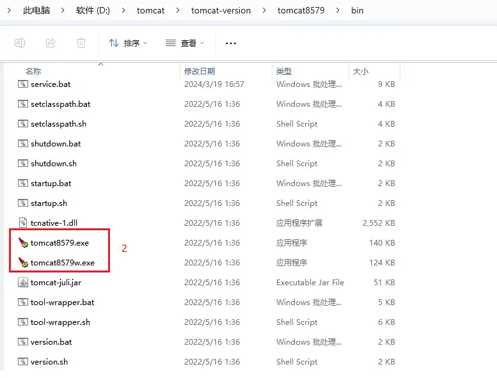The image size is (497, 378).
Task: Select the file name startup.bat
Action: pyautogui.click(x=51, y=183)
